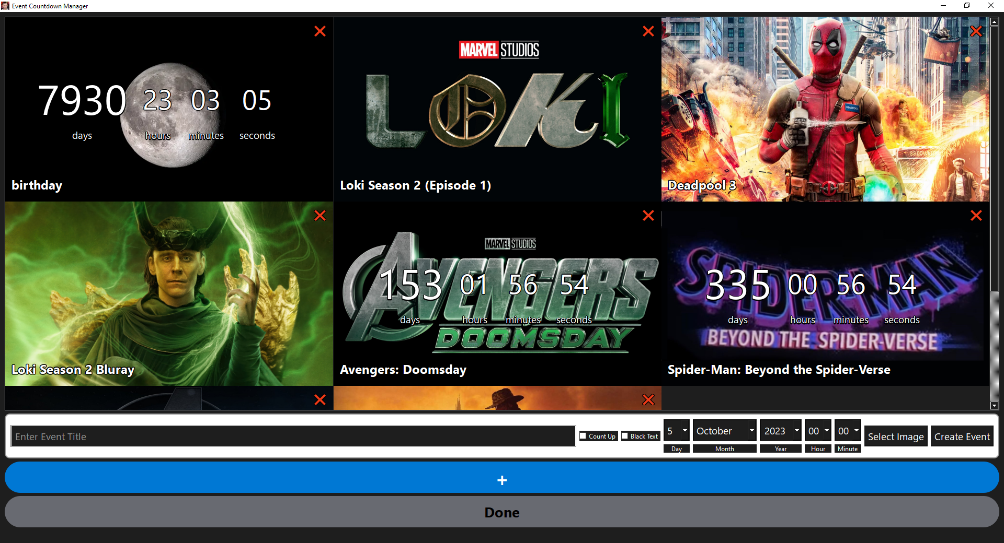
Task: Remove the Avengers: Doomsday countdown
Action: (x=648, y=216)
